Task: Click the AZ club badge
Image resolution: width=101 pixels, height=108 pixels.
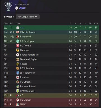Action: pyautogui.click(x=18, y=95)
